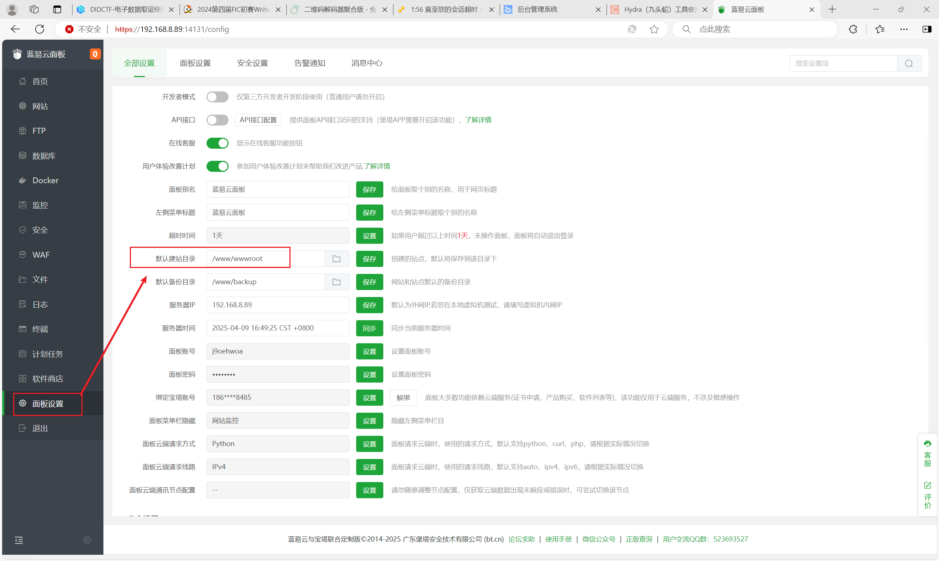The image size is (939, 561).
Task: Enable the developer mode toggle
Action: [x=217, y=97]
